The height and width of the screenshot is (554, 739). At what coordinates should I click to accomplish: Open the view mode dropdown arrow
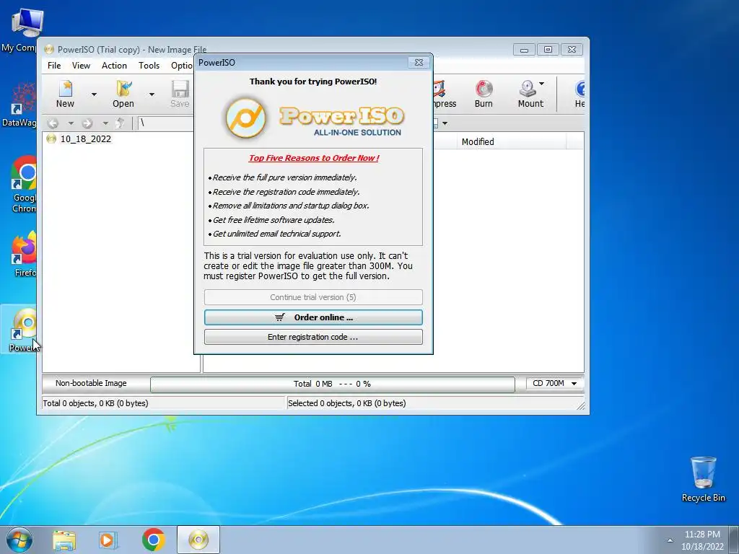pyautogui.click(x=445, y=123)
